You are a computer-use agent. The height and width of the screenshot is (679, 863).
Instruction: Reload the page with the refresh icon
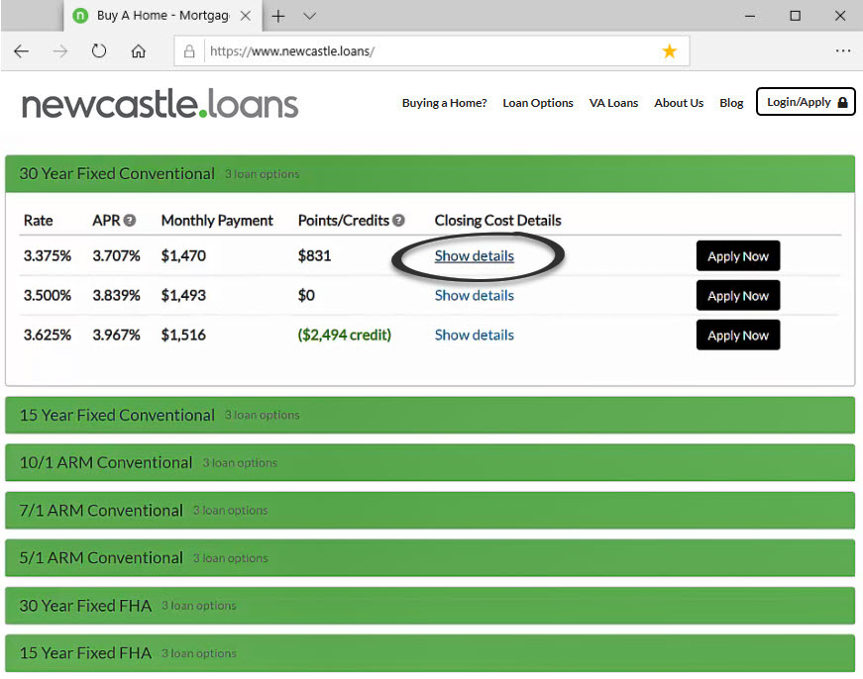(x=98, y=50)
